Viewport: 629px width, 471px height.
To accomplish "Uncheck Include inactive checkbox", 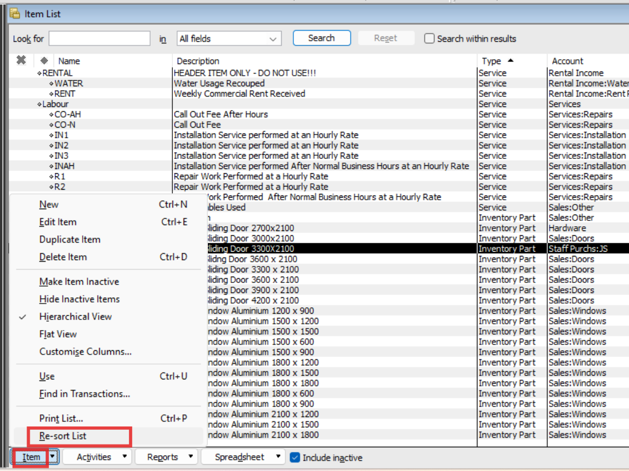I will 295,457.
